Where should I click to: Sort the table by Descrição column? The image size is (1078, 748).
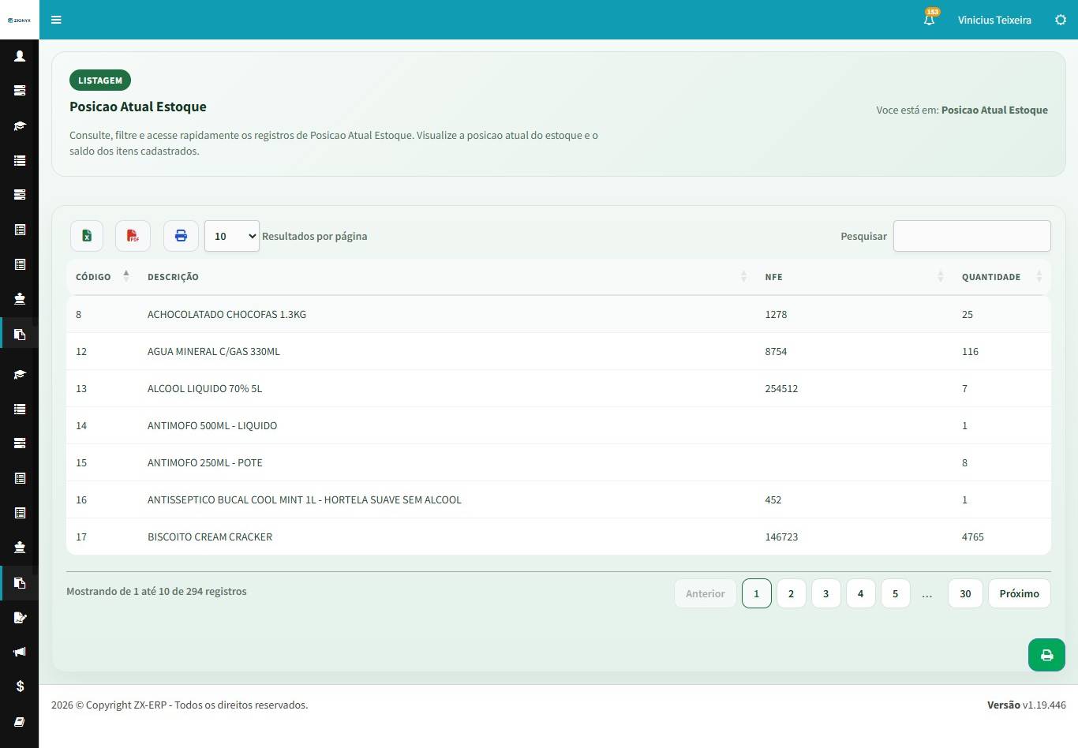coord(447,277)
